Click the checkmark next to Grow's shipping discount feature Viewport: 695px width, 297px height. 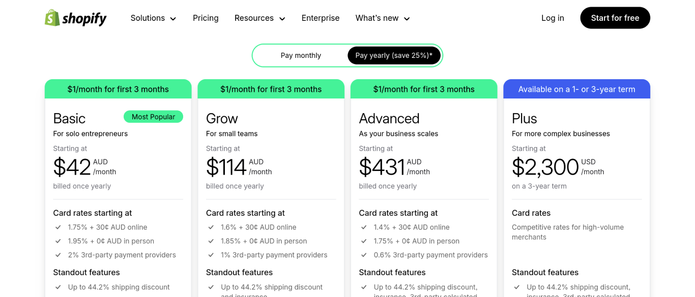pyautogui.click(x=211, y=287)
